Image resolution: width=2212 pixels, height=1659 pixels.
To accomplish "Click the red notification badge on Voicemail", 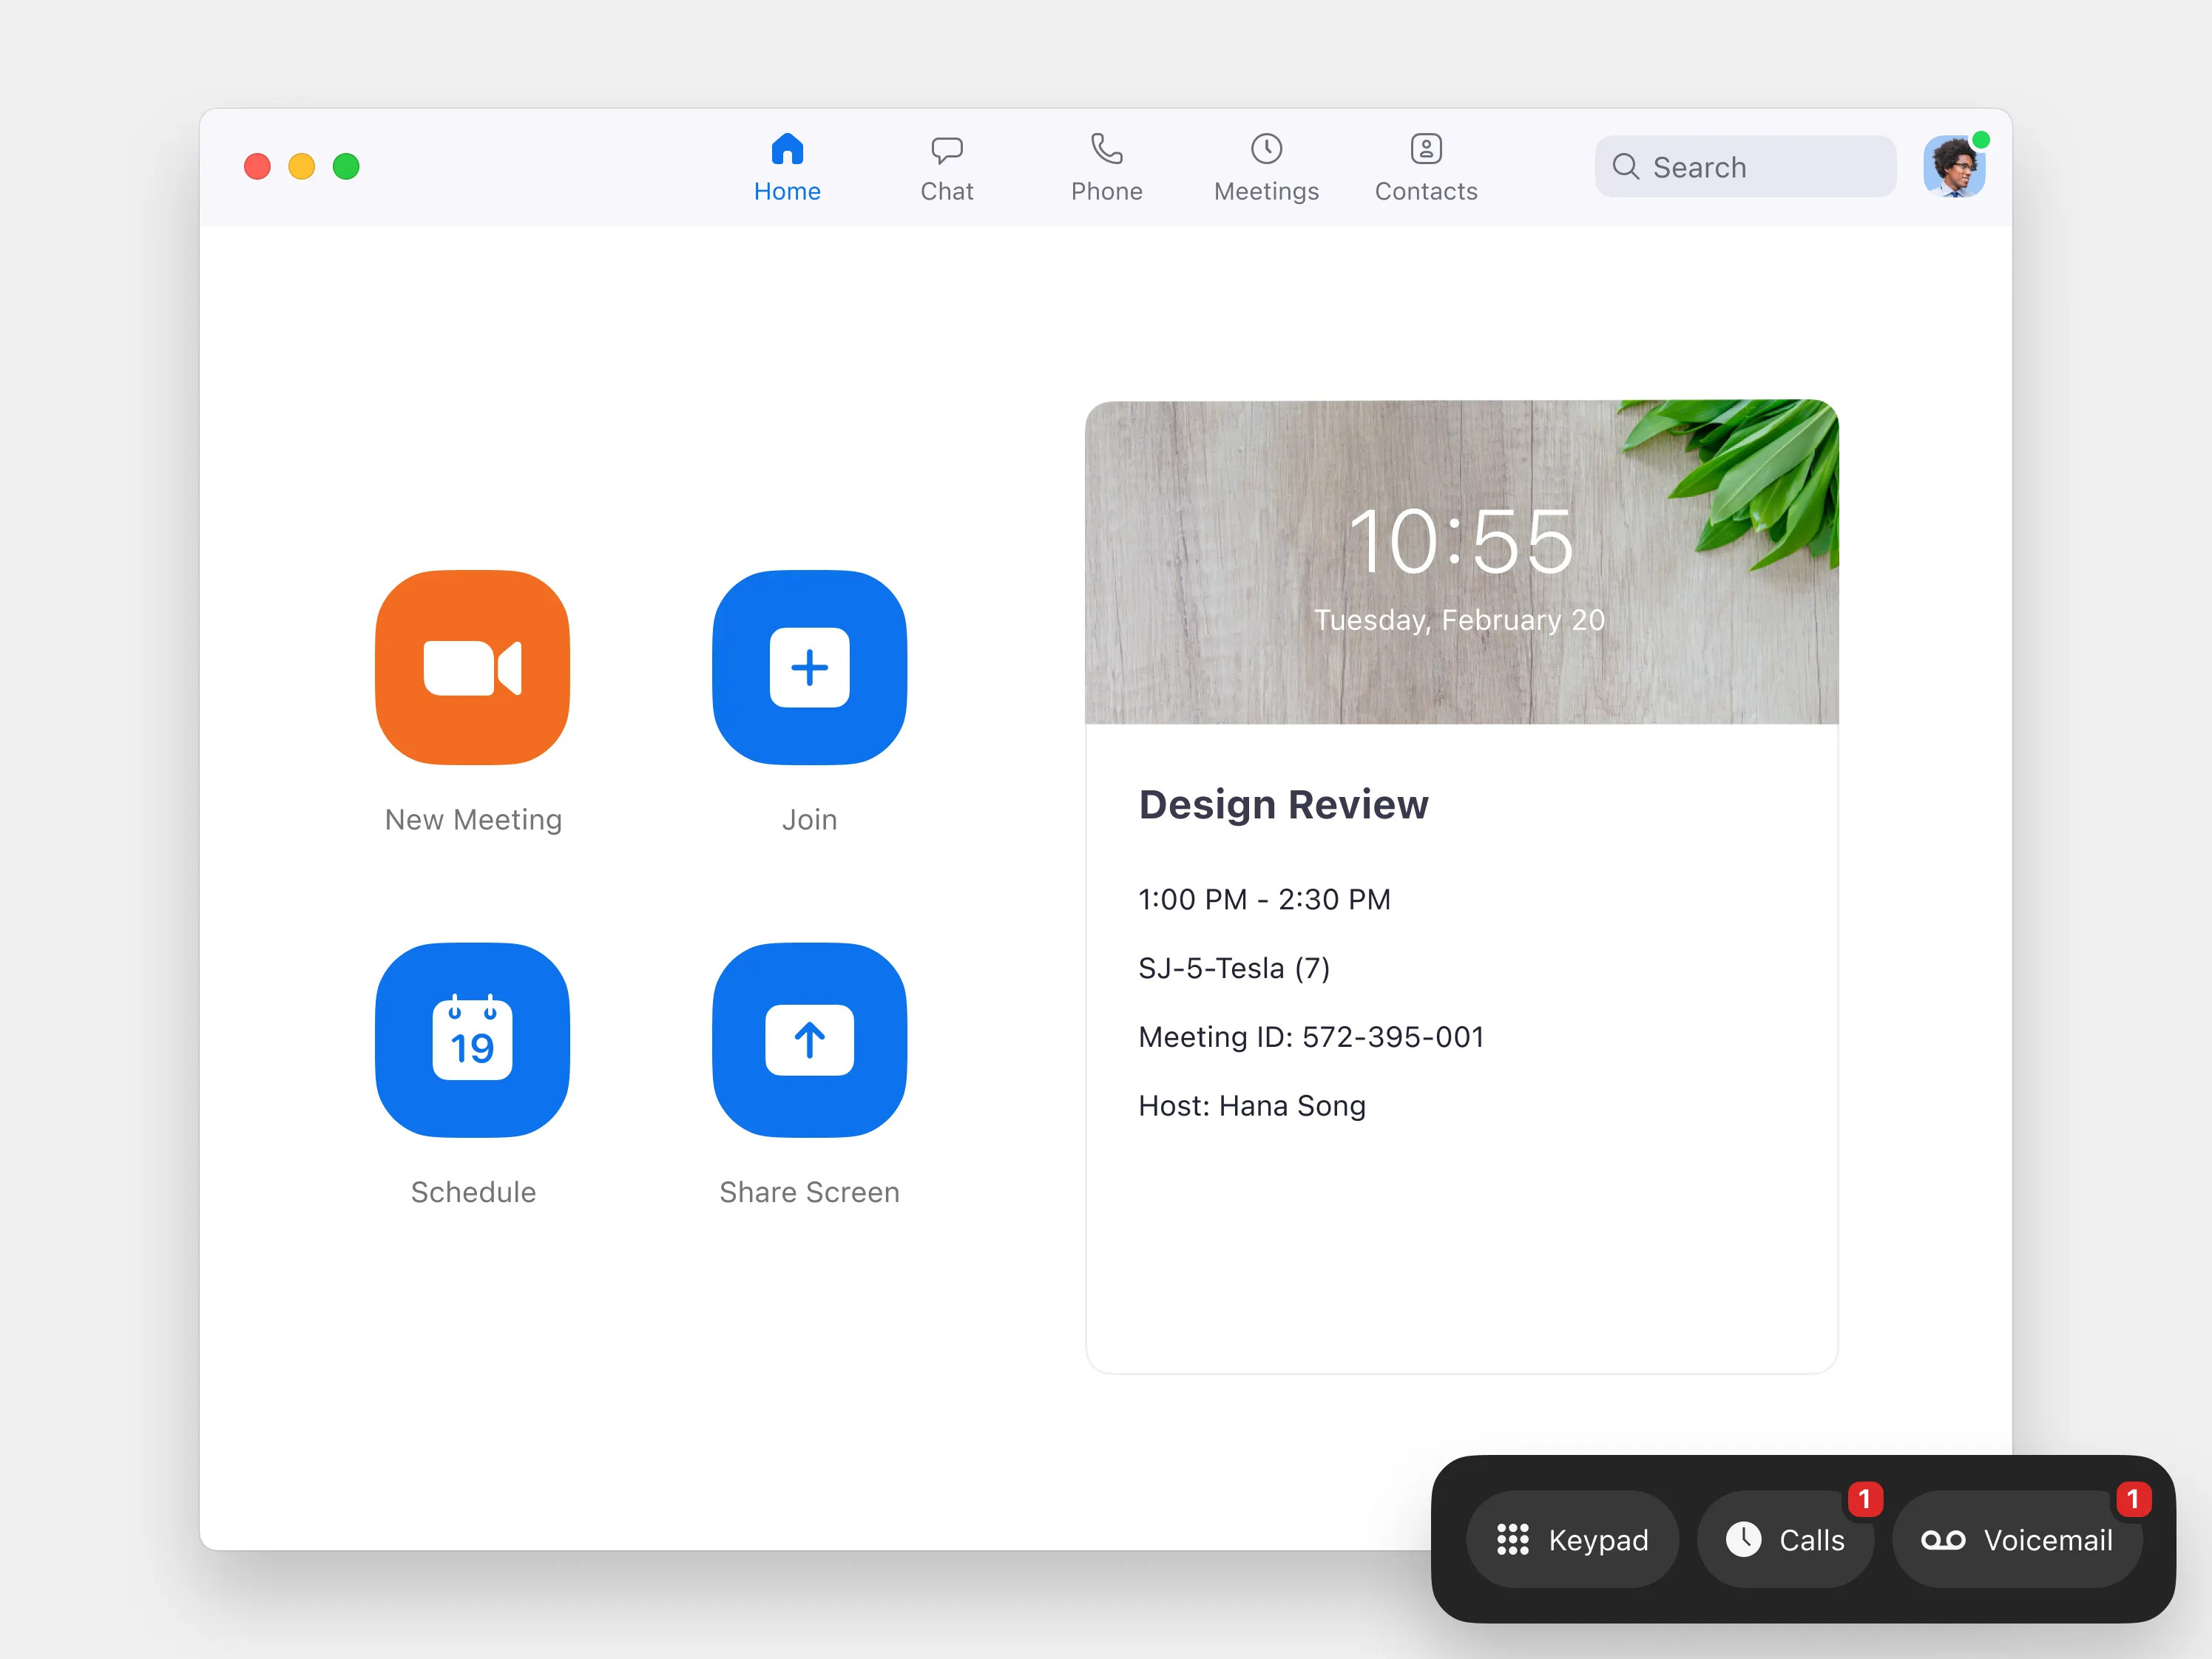I will (x=2132, y=1499).
